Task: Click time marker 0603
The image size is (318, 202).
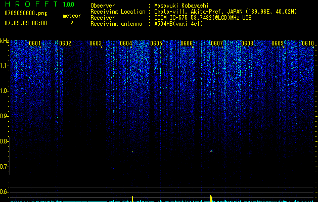Action: pyautogui.click(x=96, y=43)
